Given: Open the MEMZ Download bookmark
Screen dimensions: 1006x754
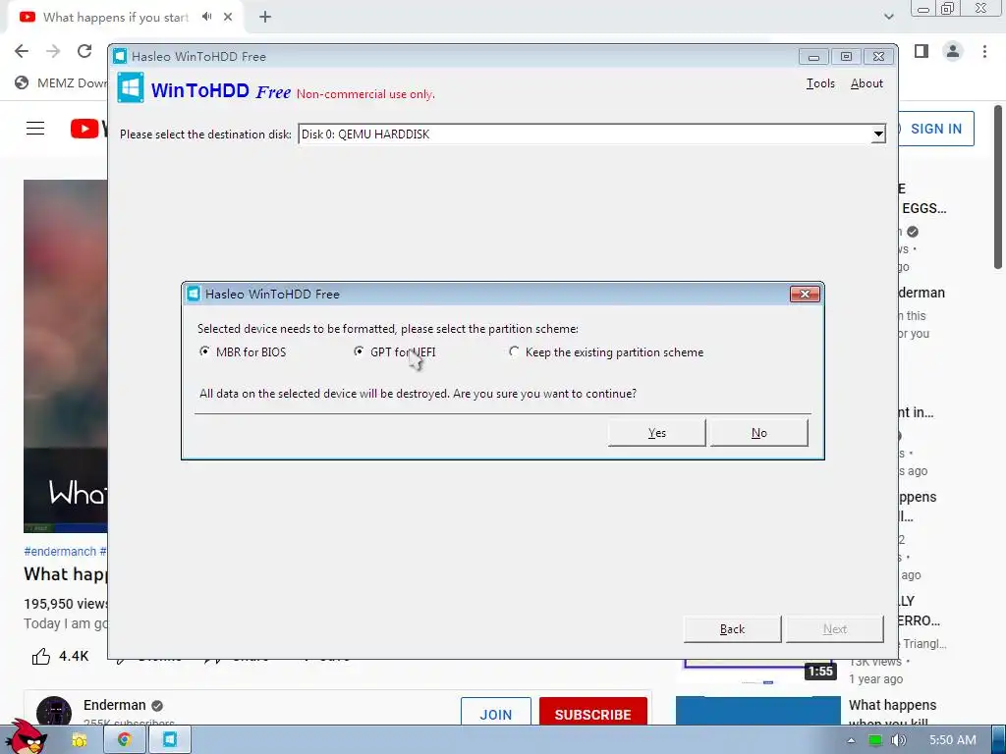Looking at the screenshot, I should (62, 82).
